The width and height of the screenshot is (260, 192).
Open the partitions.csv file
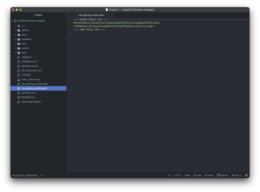[x=28, y=93]
